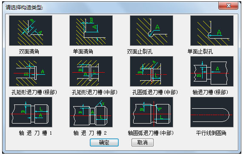Click the 孔矩形退刀槽(根部) caption
The image size is (243, 155).
pos(34,92)
